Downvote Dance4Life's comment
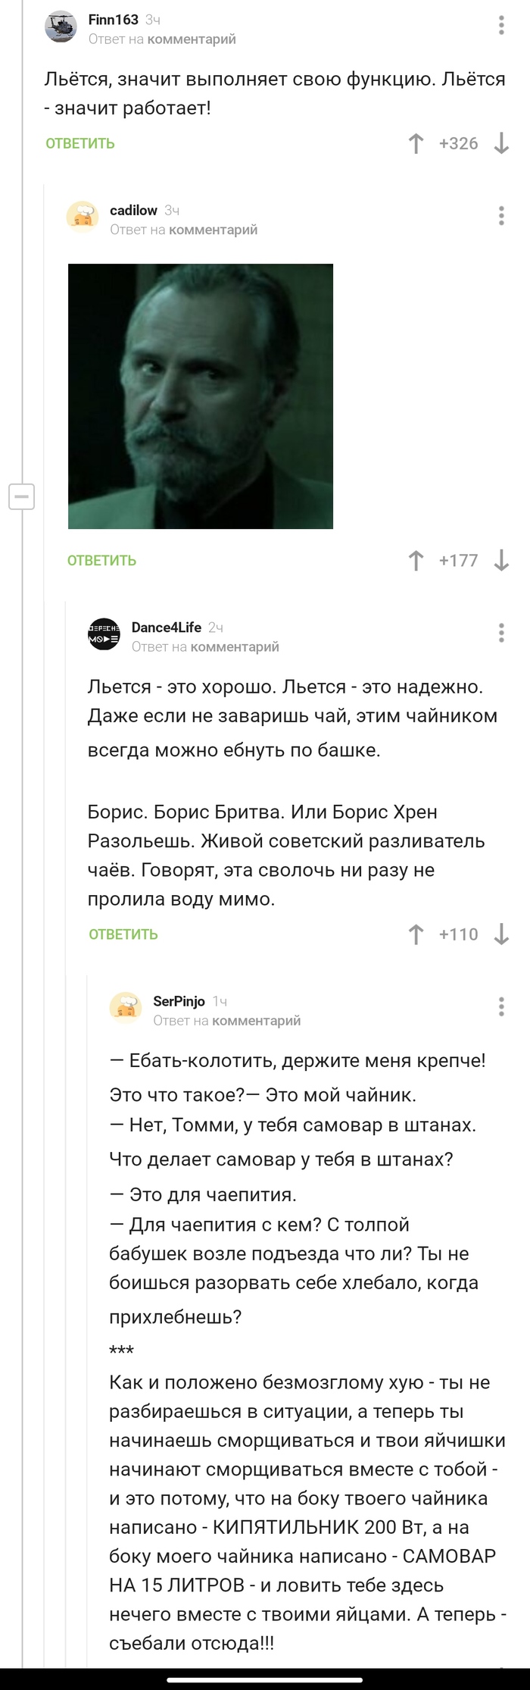This screenshot has width=530, height=1690. (x=499, y=934)
